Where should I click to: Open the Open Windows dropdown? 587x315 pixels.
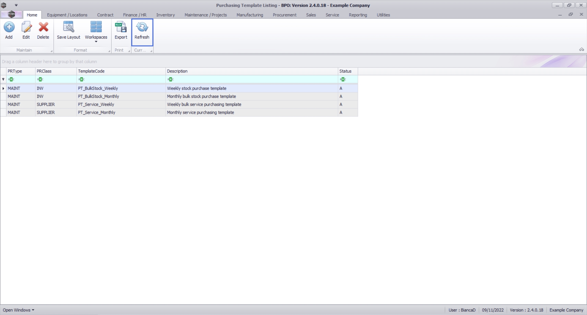pyautogui.click(x=18, y=310)
